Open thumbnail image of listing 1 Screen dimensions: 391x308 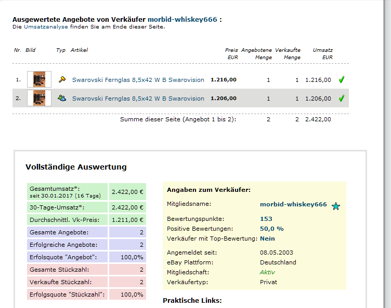click(x=39, y=79)
